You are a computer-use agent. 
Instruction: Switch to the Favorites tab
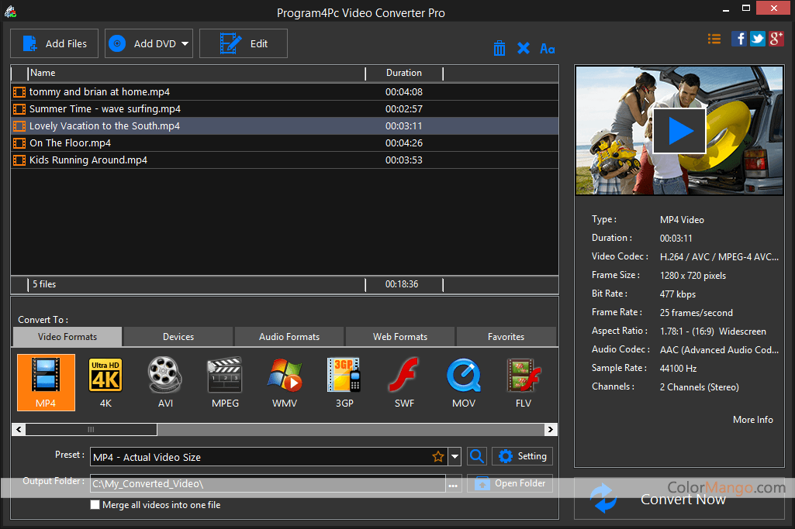(x=506, y=337)
